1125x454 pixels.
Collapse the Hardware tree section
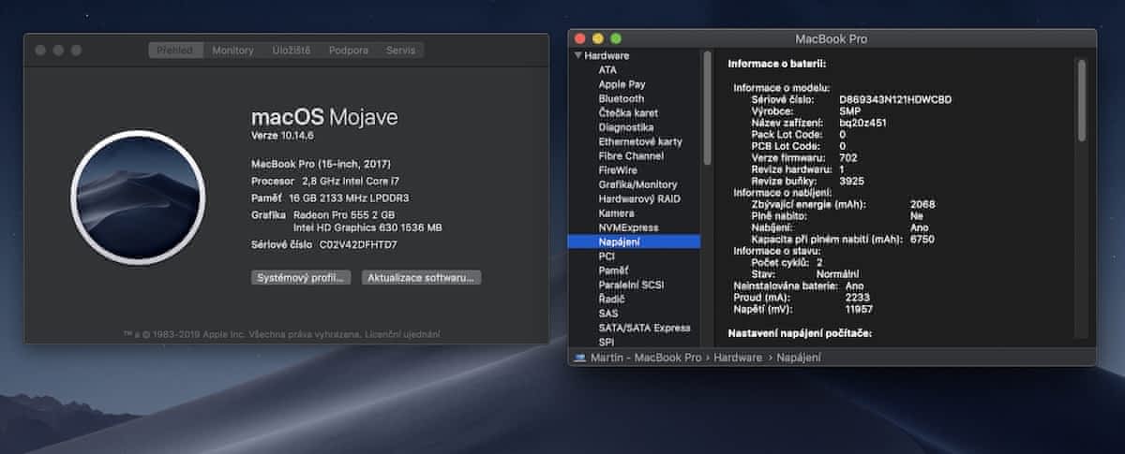[x=578, y=56]
